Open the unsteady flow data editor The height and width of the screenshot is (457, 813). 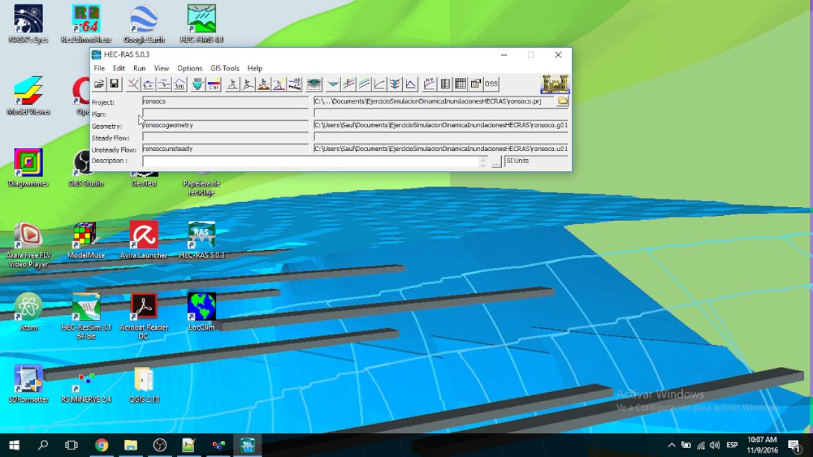click(x=180, y=84)
